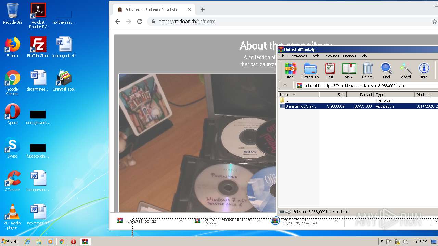
Task: Click the Action Center flag tray icon
Action: point(389,242)
